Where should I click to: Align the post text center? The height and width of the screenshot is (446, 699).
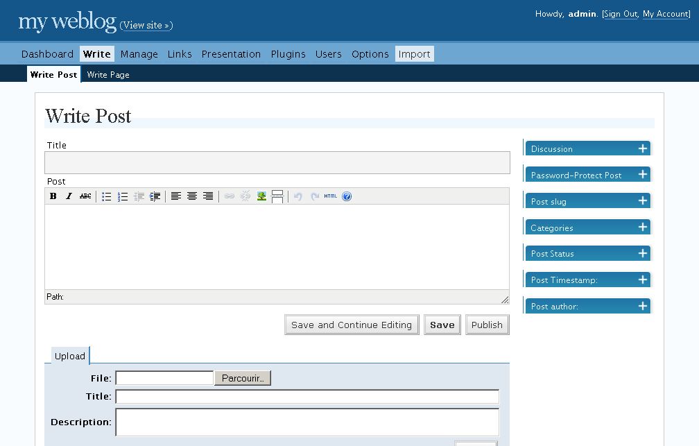coord(192,196)
